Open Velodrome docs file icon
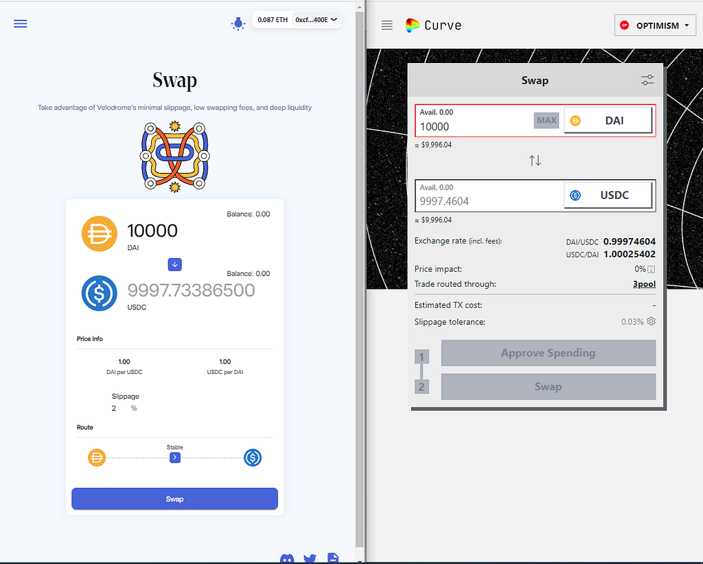Viewport: 703px width, 564px height. tap(333, 559)
